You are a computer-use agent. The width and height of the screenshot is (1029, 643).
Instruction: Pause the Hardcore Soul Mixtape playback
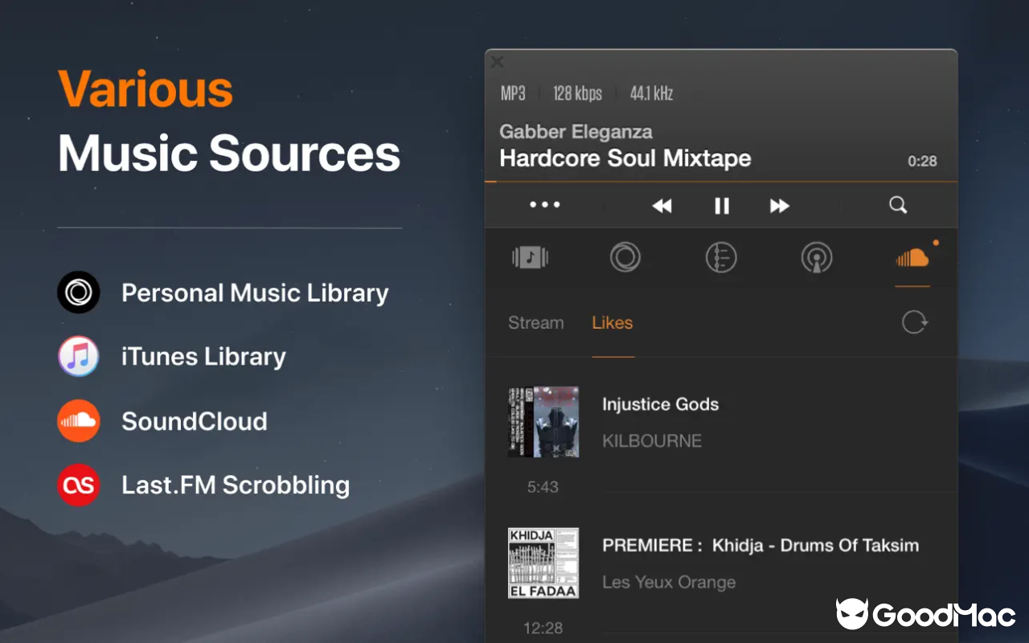tap(721, 205)
